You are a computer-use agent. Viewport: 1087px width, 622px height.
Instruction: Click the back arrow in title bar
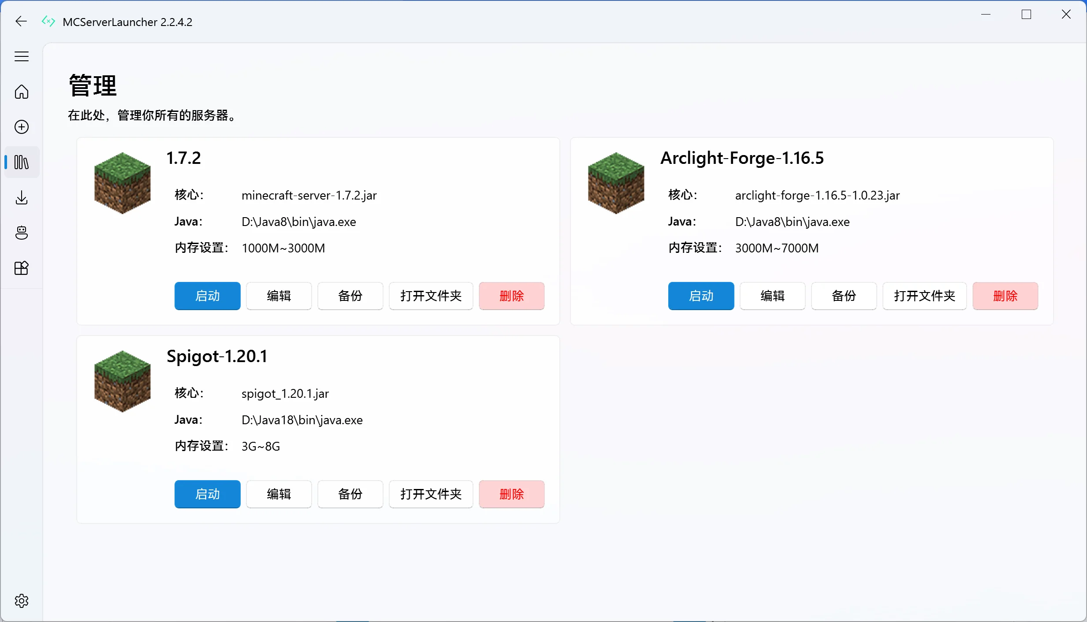[21, 21]
